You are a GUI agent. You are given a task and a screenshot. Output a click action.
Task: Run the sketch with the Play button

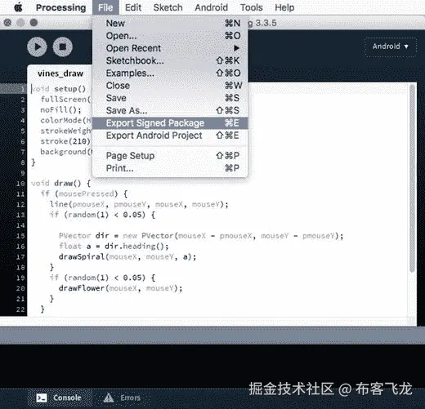point(37,47)
